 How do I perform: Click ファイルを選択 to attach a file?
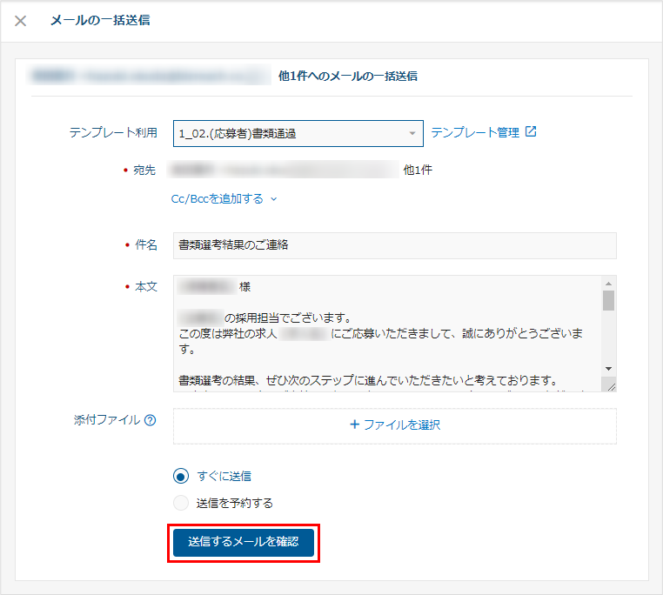click(395, 425)
